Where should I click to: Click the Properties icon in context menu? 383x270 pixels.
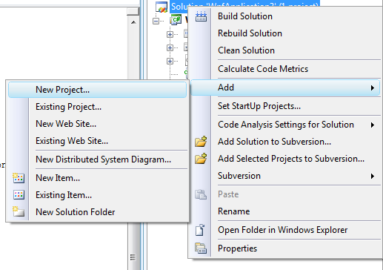pyautogui.click(x=201, y=248)
